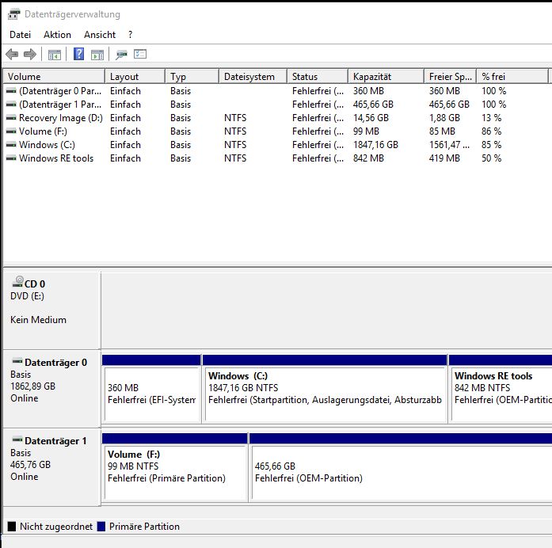The width and height of the screenshot is (552, 548).
Task: Select the Datenträger 0 disk label panel
Action: tap(51, 389)
